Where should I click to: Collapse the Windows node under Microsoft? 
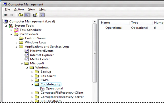27,68
